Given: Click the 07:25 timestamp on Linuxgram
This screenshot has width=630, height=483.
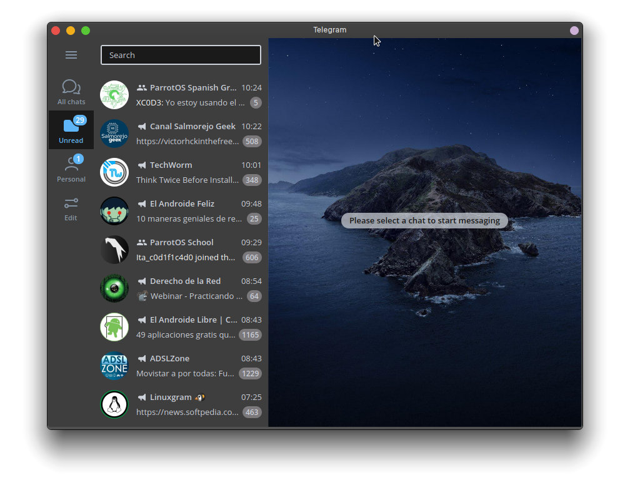Looking at the screenshot, I should click(x=251, y=397).
